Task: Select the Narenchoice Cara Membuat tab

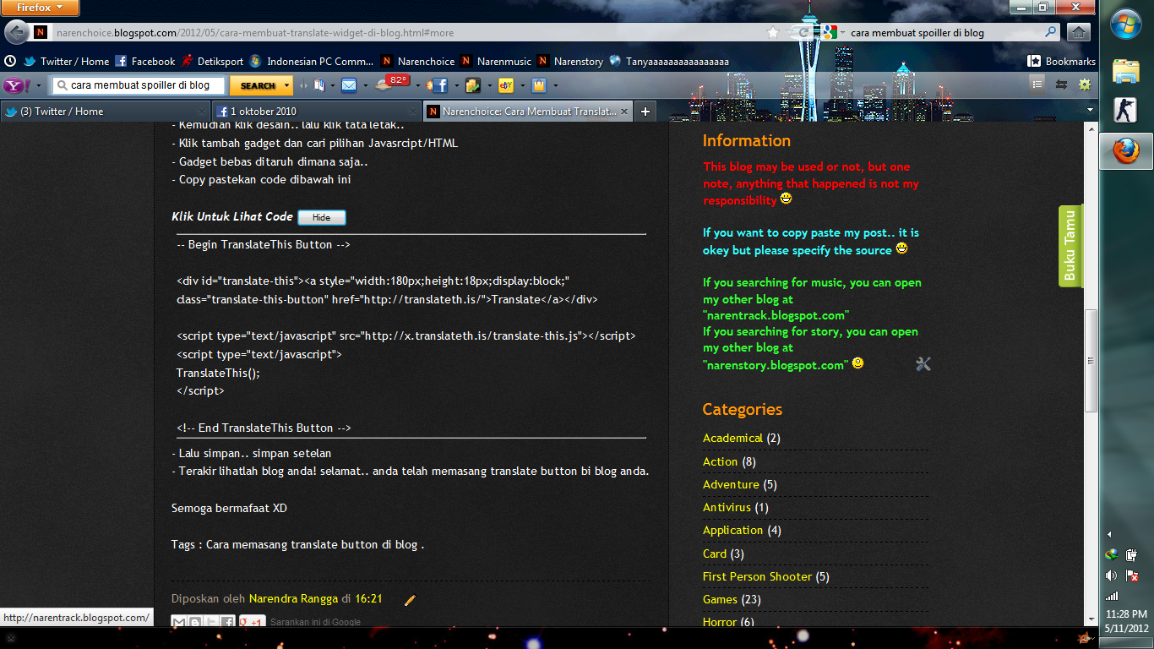Action: pos(528,111)
